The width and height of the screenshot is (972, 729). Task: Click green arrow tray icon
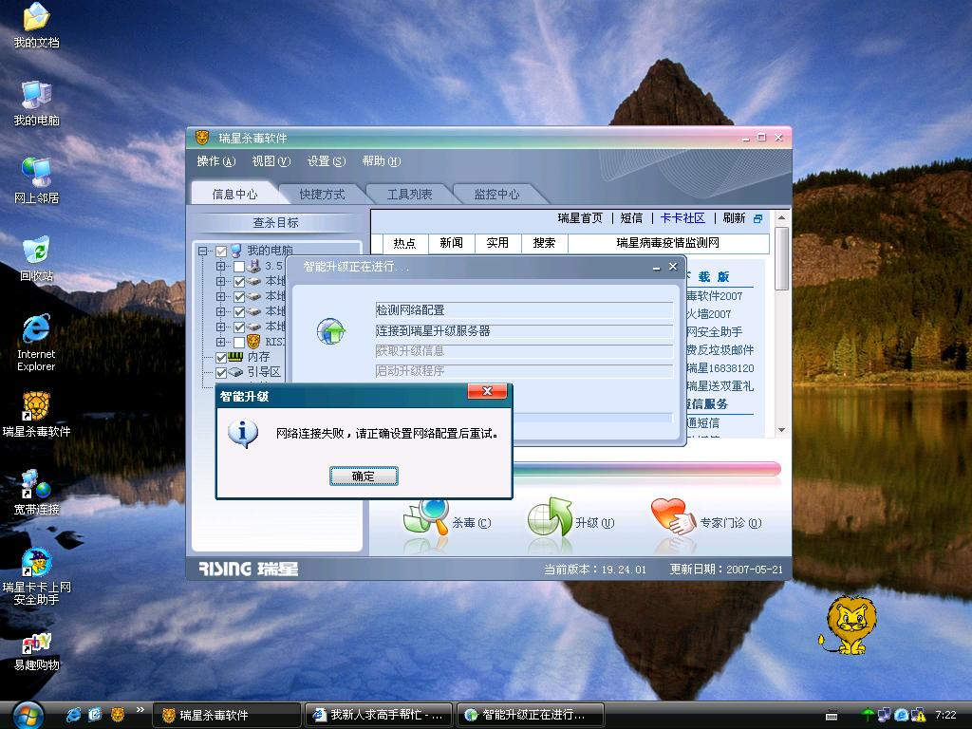pos(868,715)
